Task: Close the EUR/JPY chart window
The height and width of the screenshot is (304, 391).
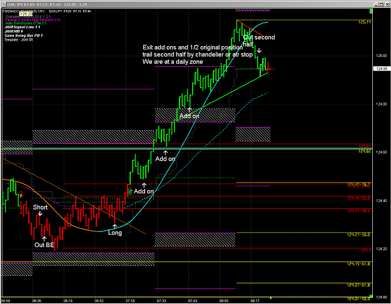Action: pyautogui.click(x=386, y=4)
